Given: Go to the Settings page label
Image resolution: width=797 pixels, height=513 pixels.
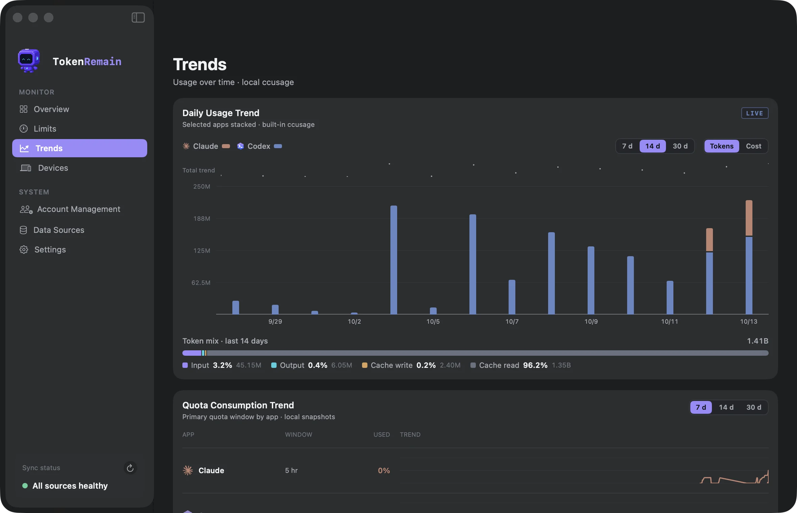Looking at the screenshot, I should (x=50, y=249).
